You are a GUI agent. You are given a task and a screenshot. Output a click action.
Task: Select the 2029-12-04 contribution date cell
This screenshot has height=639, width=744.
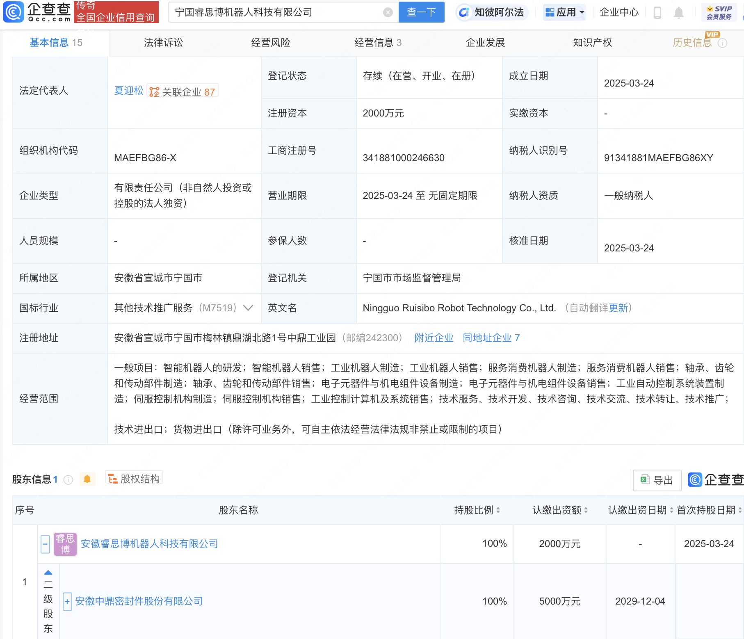640,601
